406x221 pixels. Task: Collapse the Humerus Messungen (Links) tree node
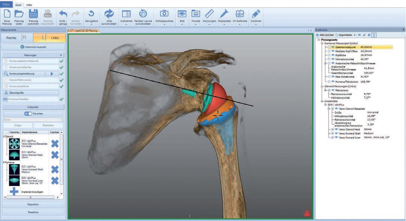[322, 43]
